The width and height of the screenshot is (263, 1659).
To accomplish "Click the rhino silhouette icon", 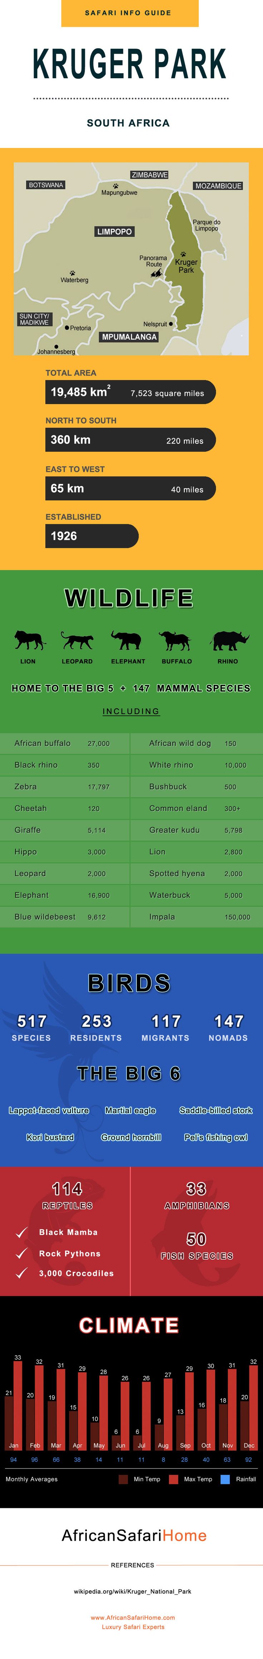I will click(229, 640).
